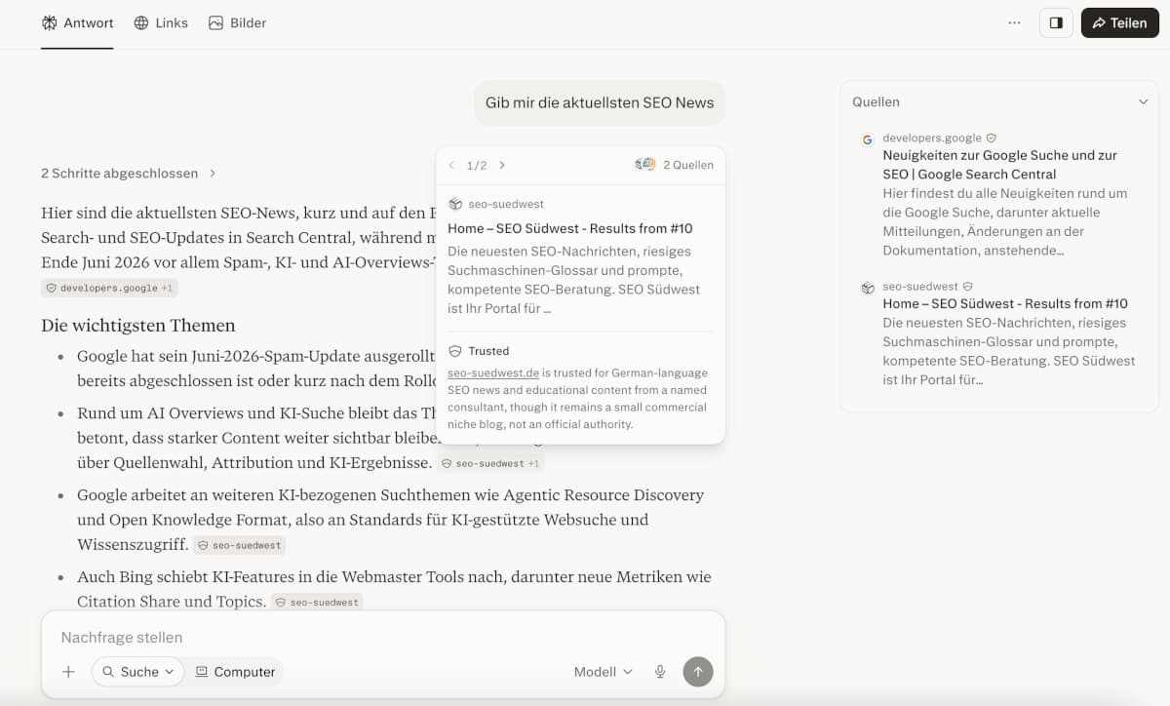Expand '2 Schritte abgeschlossen' steps
This screenshot has height=706, width=1170.
tap(129, 173)
